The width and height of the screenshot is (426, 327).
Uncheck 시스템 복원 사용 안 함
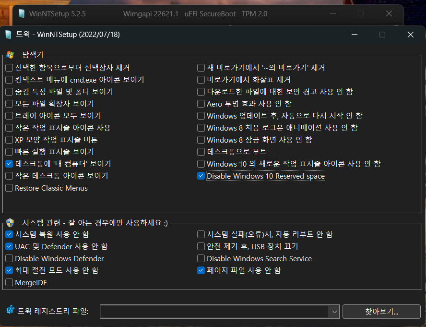9,234
